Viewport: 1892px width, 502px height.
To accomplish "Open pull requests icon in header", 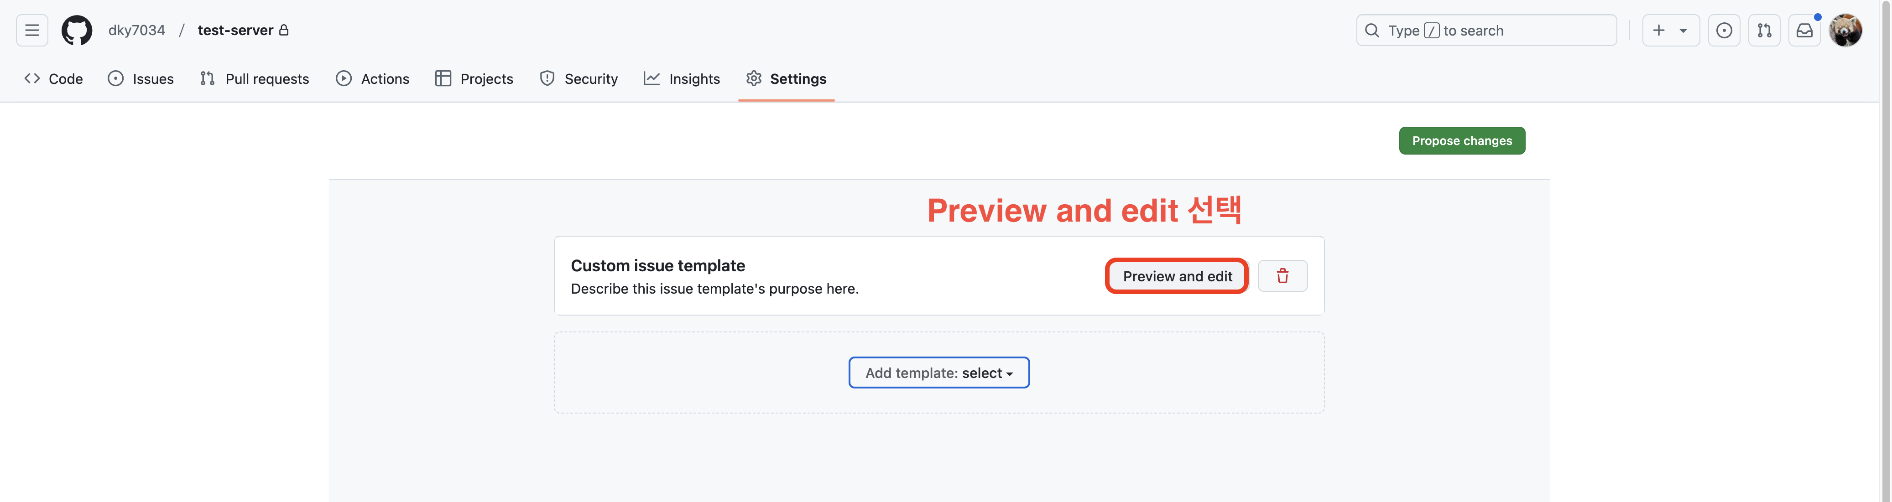I will [1763, 30].
